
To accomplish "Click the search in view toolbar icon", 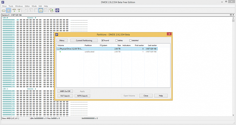I will tap(45, 10).
